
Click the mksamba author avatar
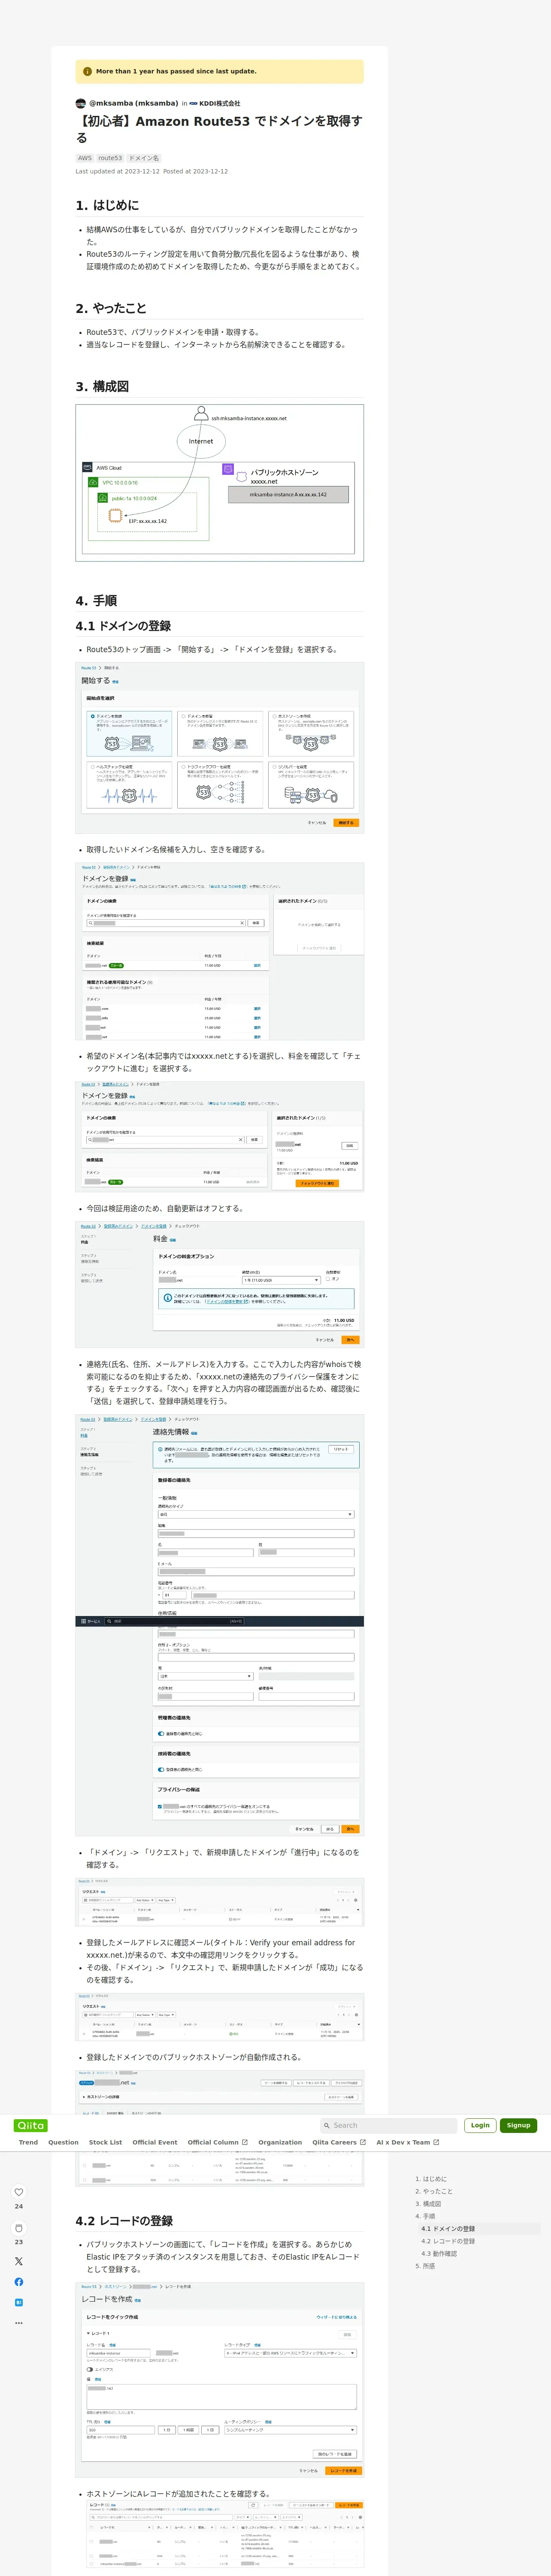click(81, 103)
